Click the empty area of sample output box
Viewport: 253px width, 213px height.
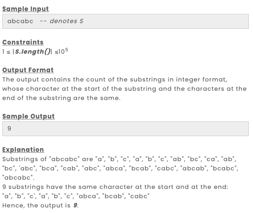(x=129, y=129)
